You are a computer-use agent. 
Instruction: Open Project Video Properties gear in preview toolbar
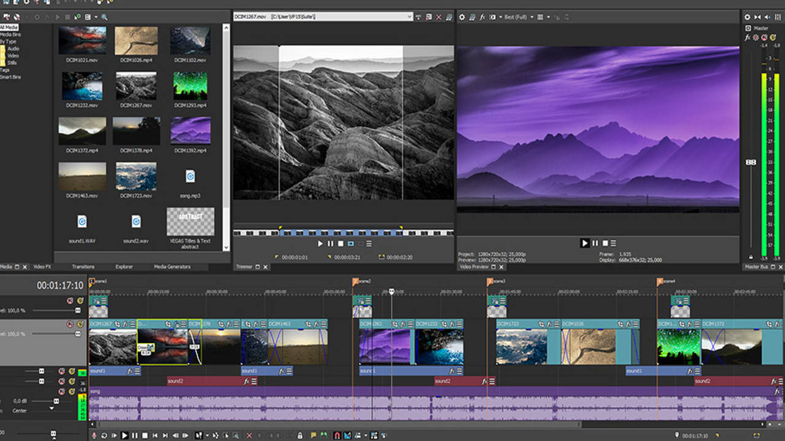(x=462, y=17)
